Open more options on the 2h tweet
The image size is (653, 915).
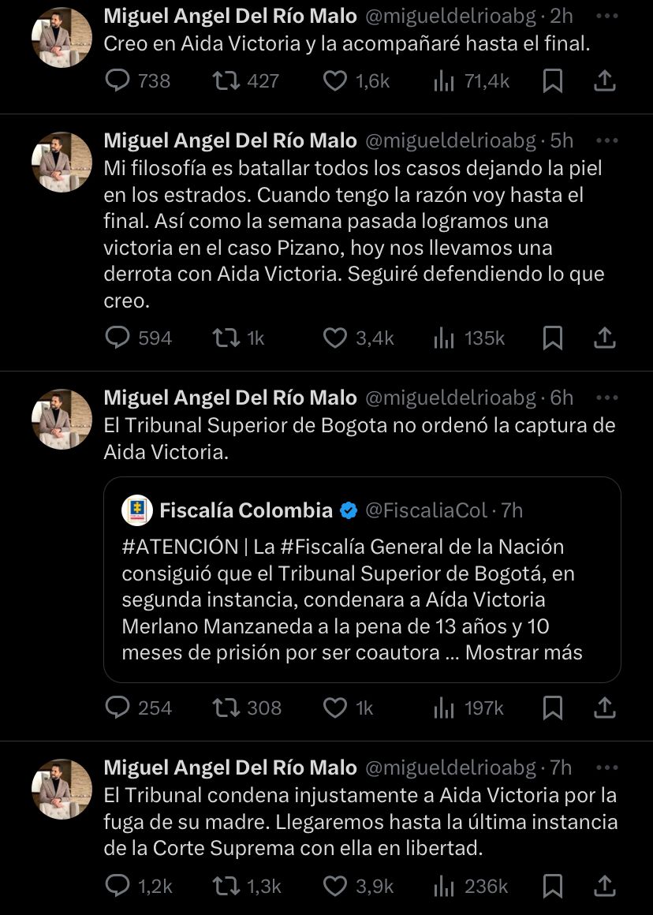606,16
